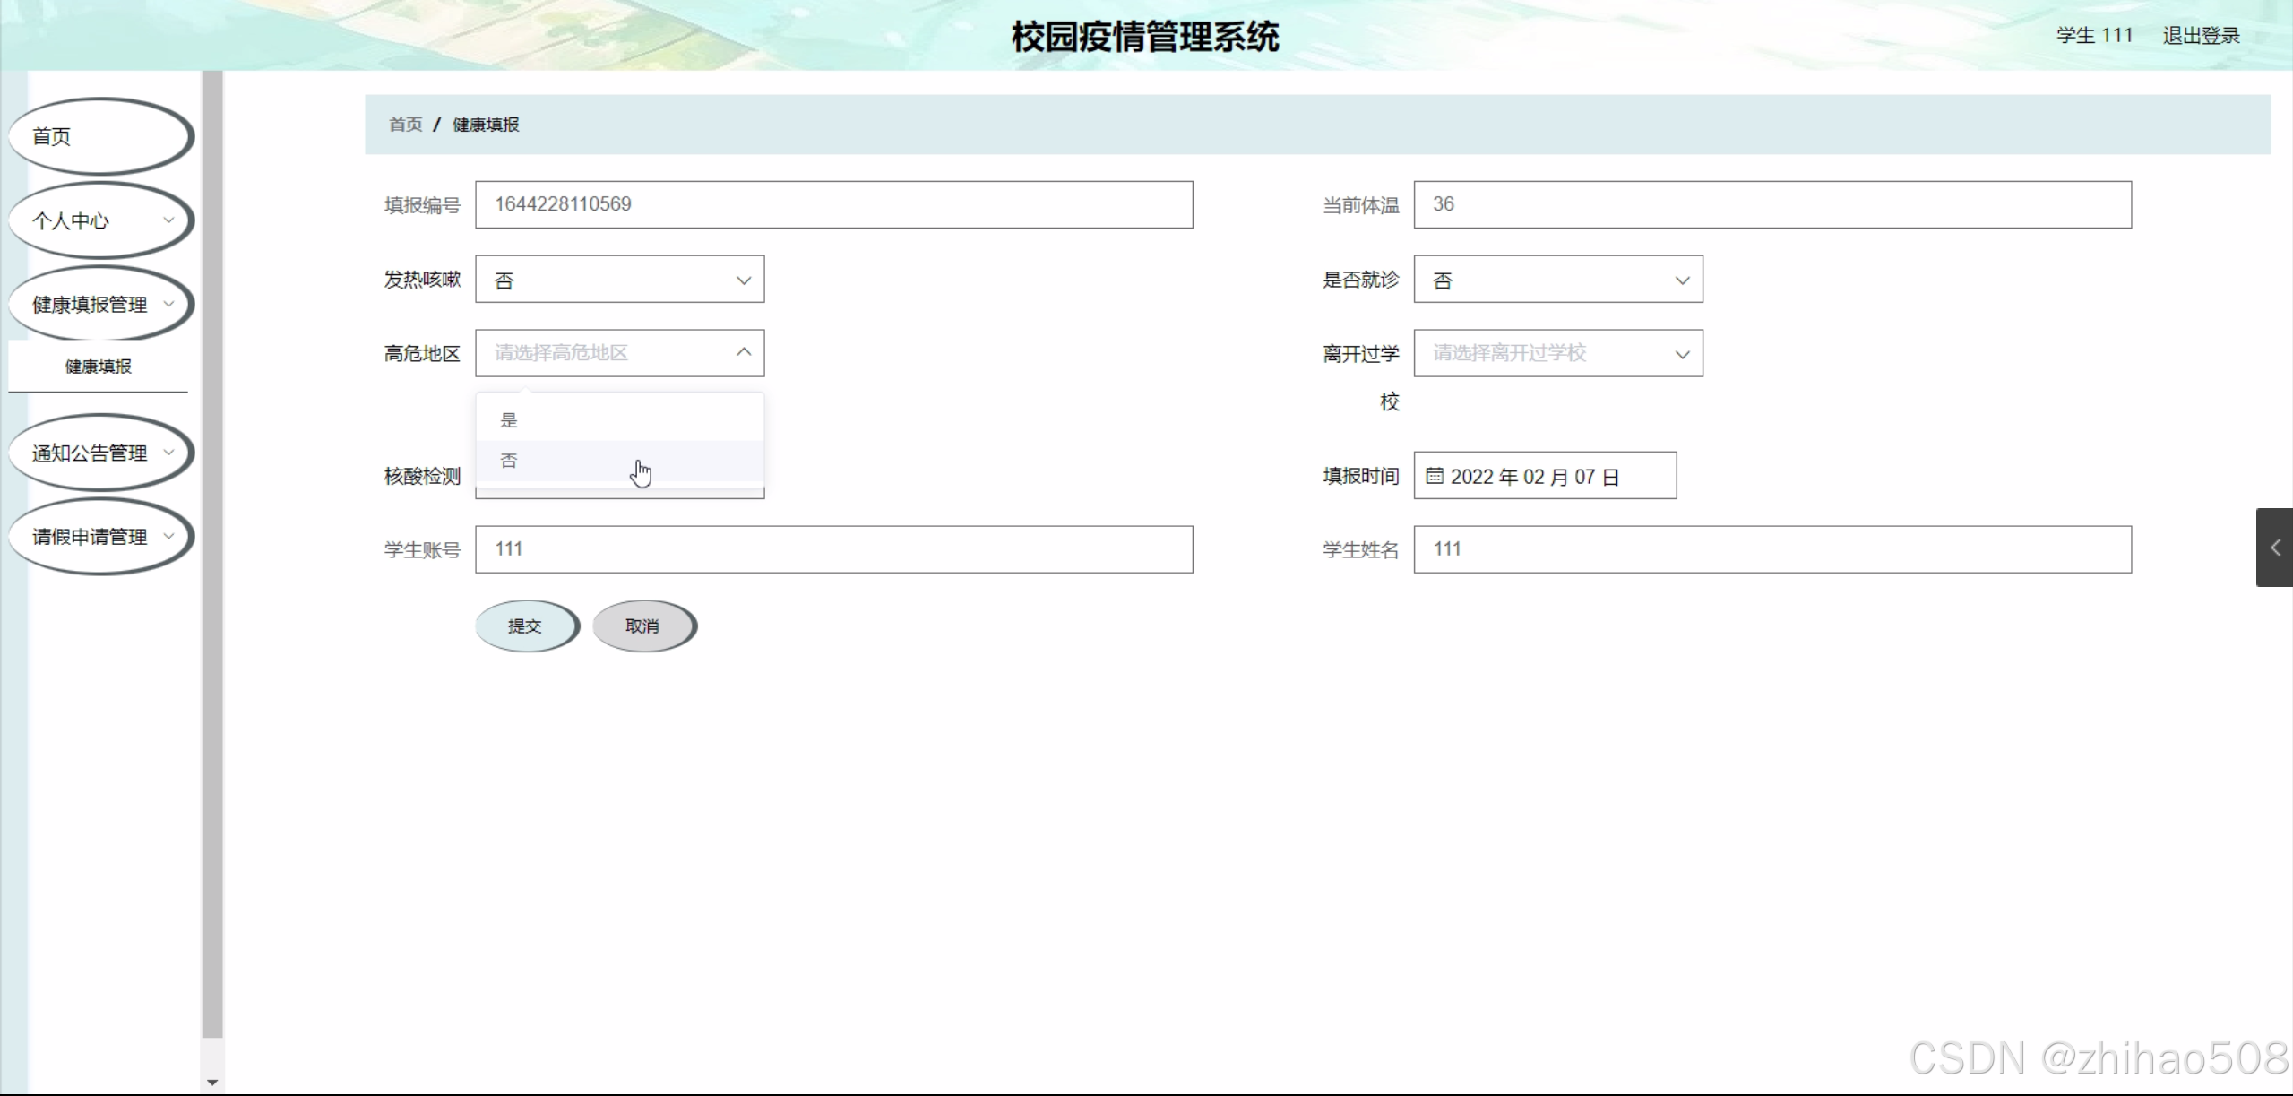This screenshot has height=1096, width=2293.
Task: Click the 当前体温 input field
Action: pyautogui.click(x=1771, y=204)
